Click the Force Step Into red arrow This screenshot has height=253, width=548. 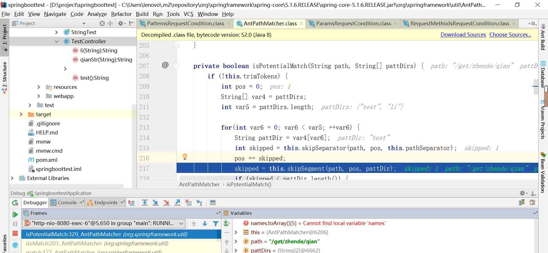pyautogui.click(x=166, y=203)
